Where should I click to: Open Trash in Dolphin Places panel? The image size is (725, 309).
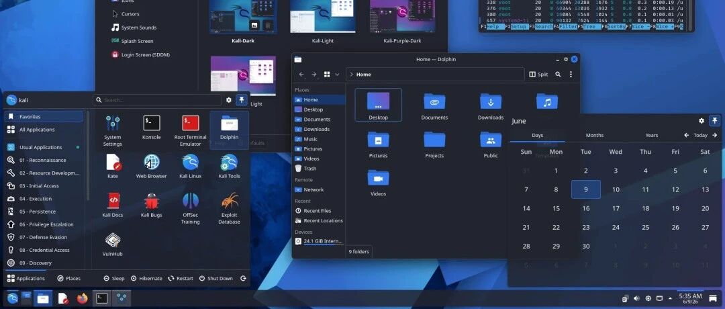(x=319, y=169)
